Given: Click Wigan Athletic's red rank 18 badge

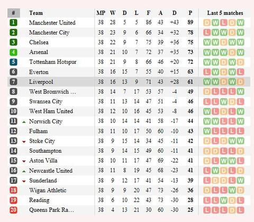Looking at the screenshot, I should point(13,190).
